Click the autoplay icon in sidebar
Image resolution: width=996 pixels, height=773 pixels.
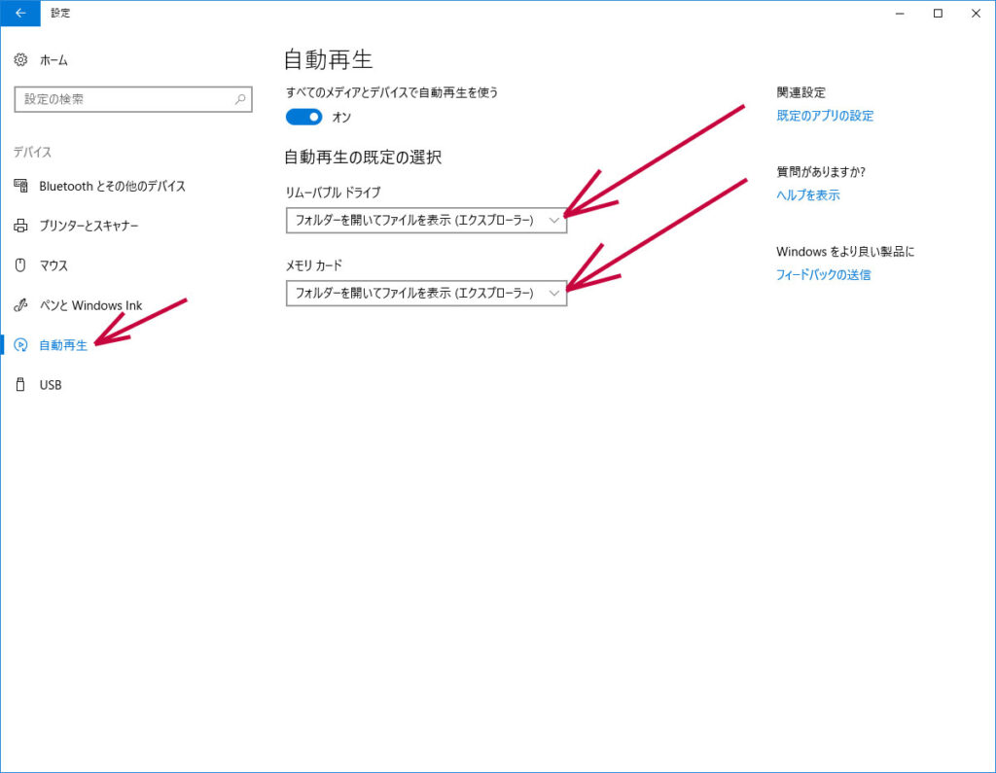click(21, 345)
